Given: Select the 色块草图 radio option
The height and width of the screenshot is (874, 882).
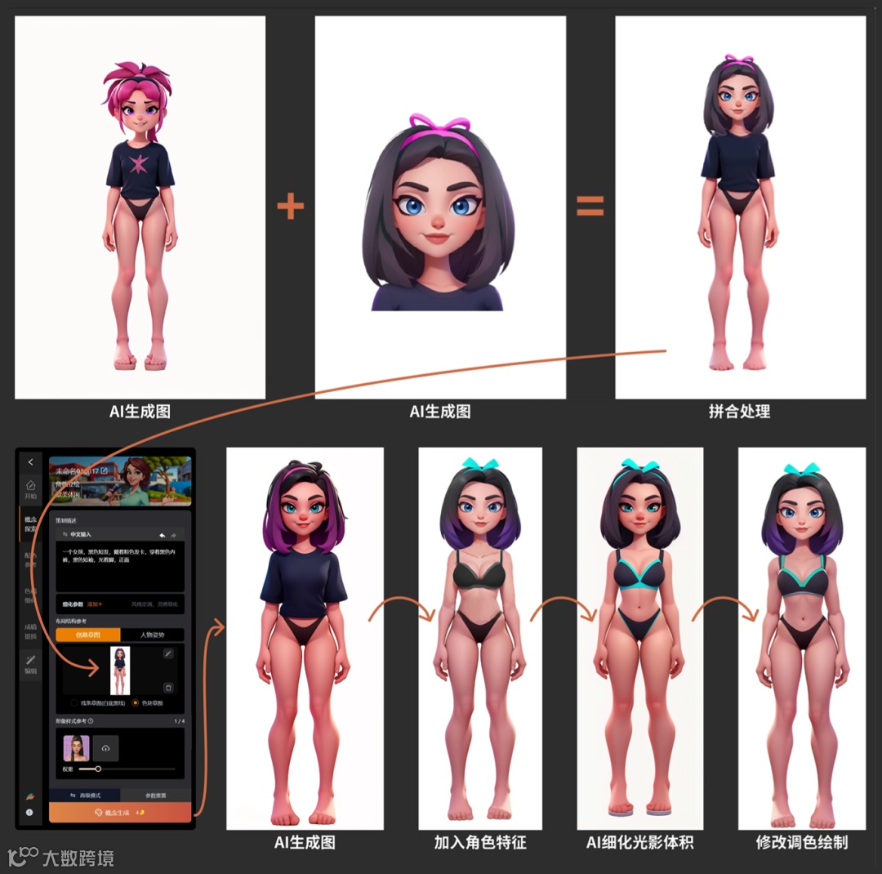Looking at the screenshot, I should [148, 703].
